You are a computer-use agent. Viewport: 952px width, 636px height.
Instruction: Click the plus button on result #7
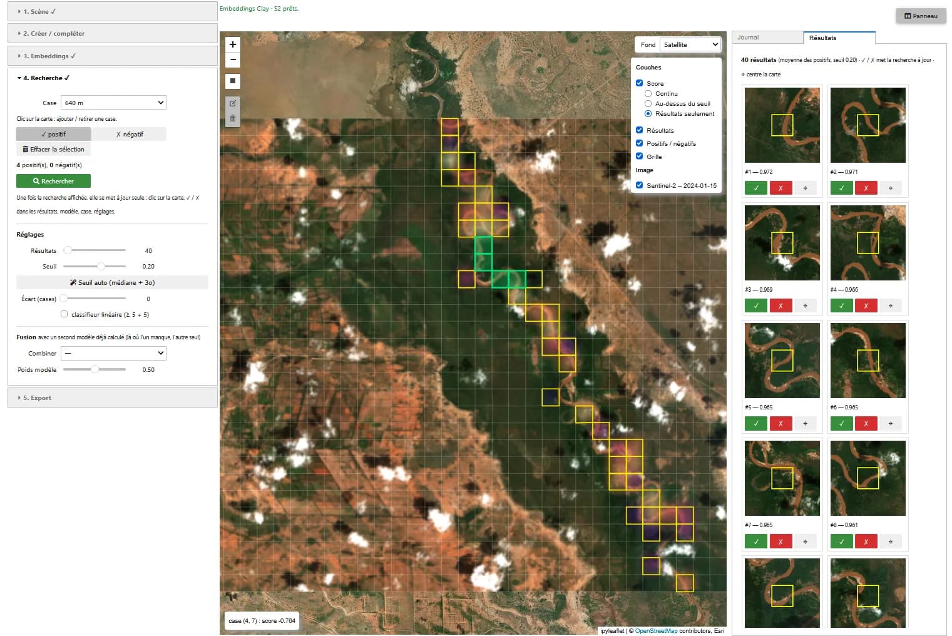click(x=805, y=541)
